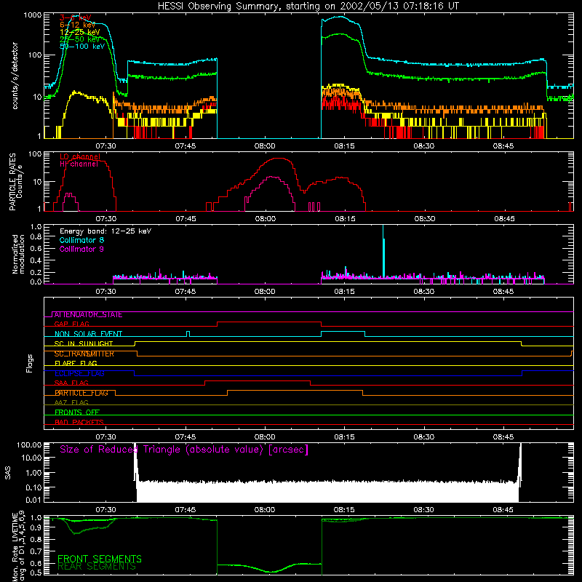Image resolution: width=582 pixels, height=582 pixels.
Task: Click the 07:30 time label under the count-rate plot
Action: (105, 146)
